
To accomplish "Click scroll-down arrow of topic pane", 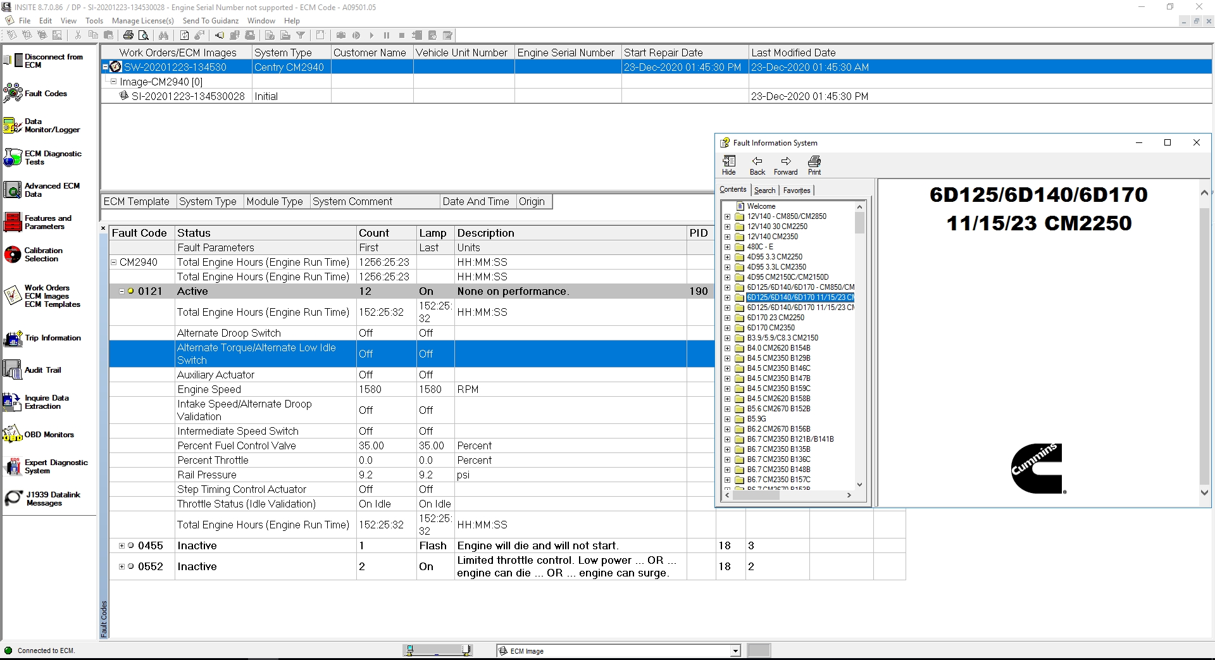I will pyautogui.click(x=1204, y=492).
